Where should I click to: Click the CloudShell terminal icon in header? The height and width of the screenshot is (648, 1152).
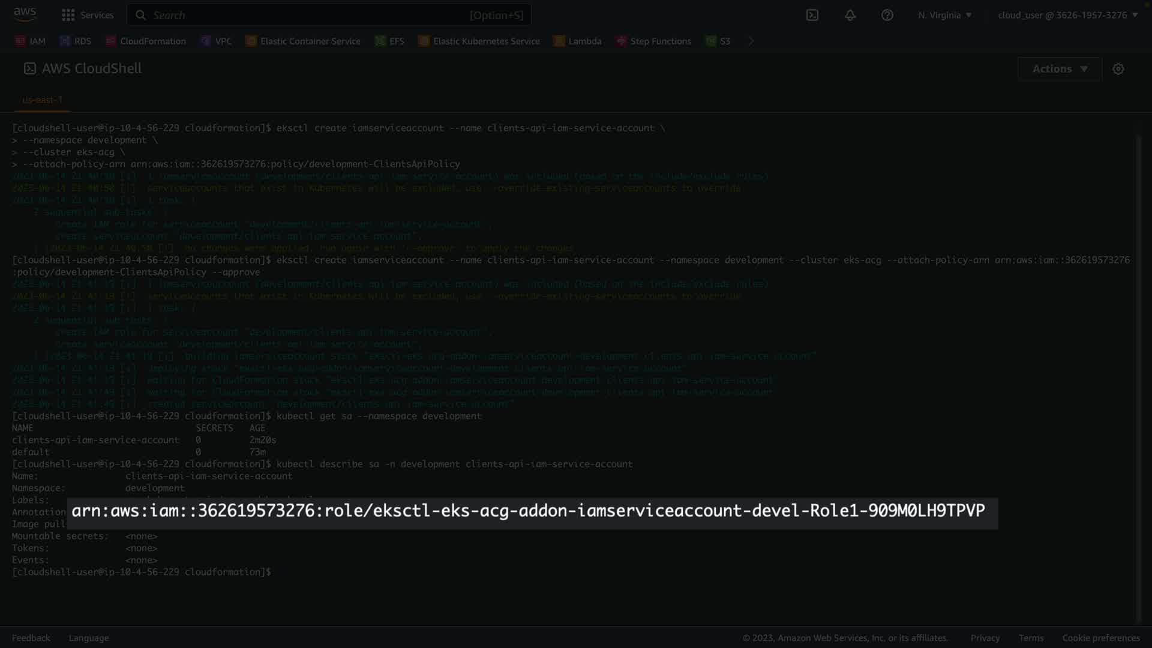click(812, 15)
